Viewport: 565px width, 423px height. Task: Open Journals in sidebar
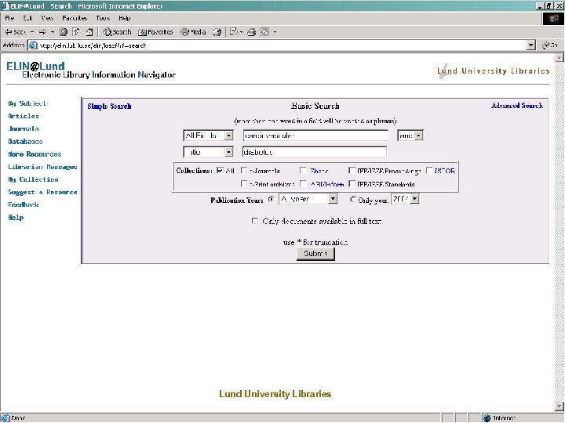24,128
